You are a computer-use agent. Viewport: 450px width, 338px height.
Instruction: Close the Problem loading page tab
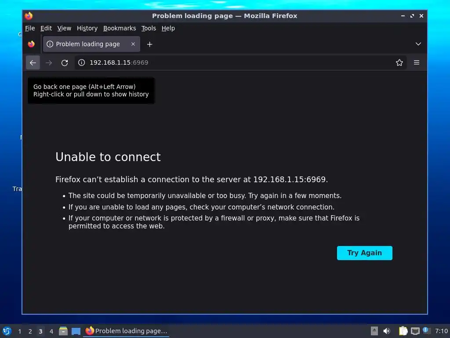point(133,44)
